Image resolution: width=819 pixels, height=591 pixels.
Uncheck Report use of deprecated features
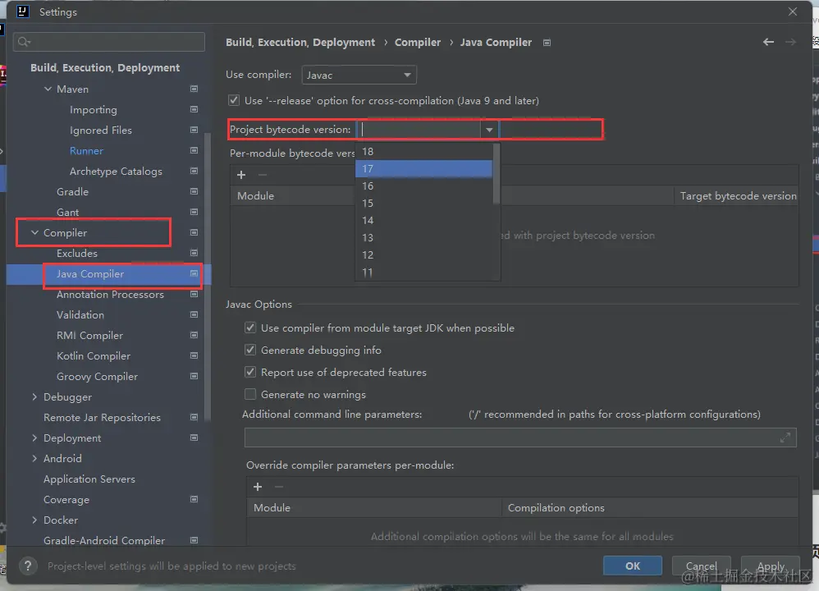250,372
